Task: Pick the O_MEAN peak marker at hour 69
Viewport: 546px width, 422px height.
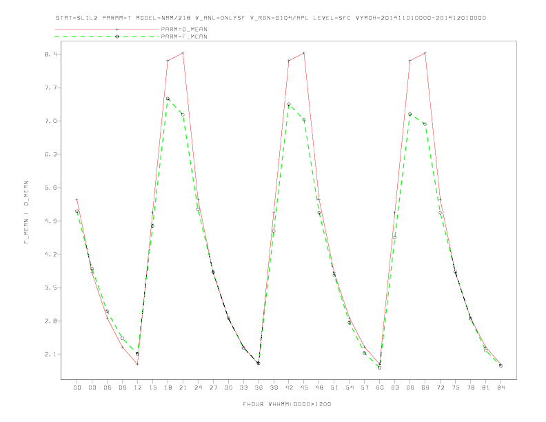Action: coord(425,53)
